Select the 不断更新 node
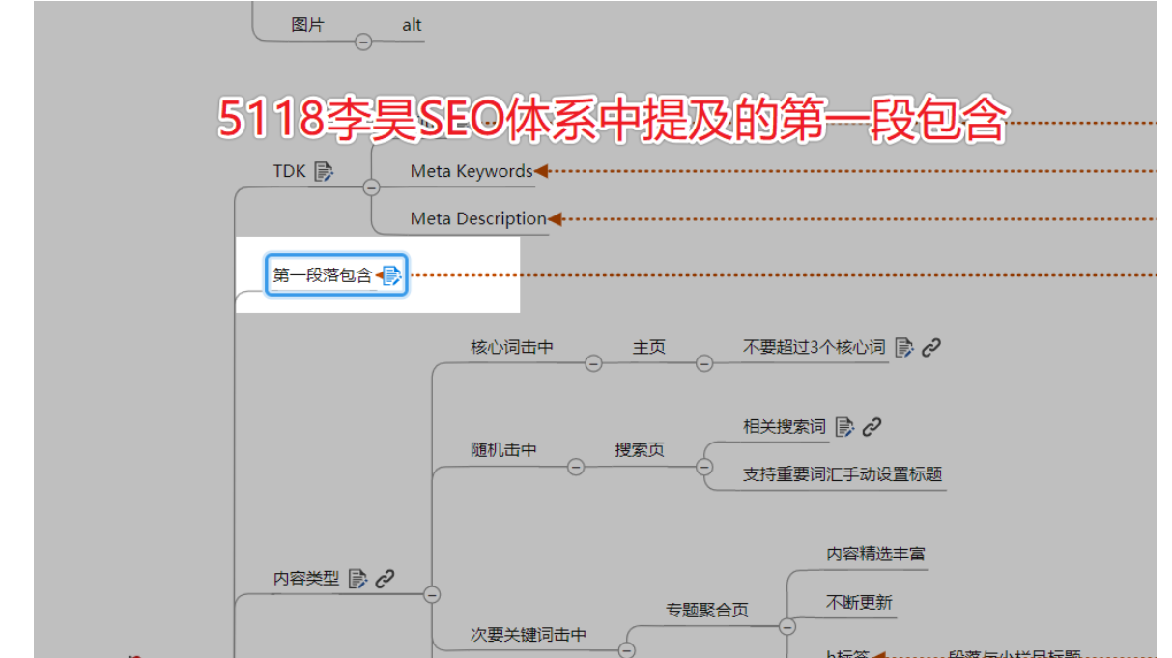1172x658 pixels. pos(860,603)
